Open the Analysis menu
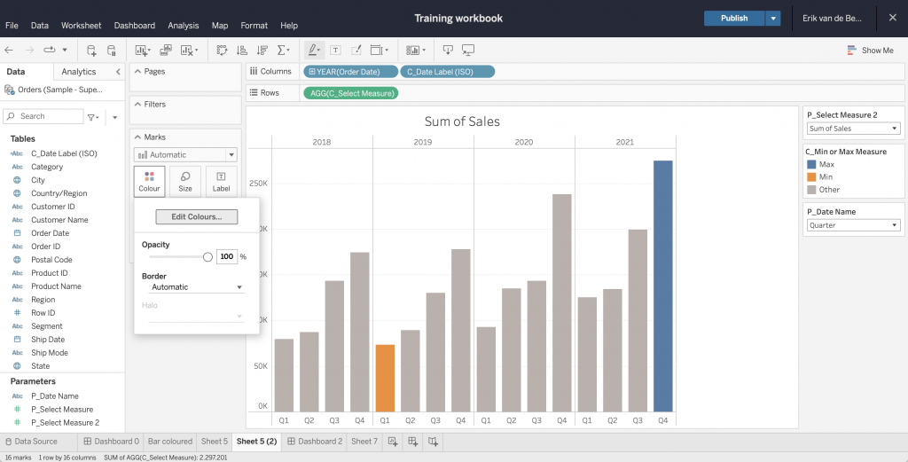The height and width of the screenshot is (462, 908). pos(184,26)
